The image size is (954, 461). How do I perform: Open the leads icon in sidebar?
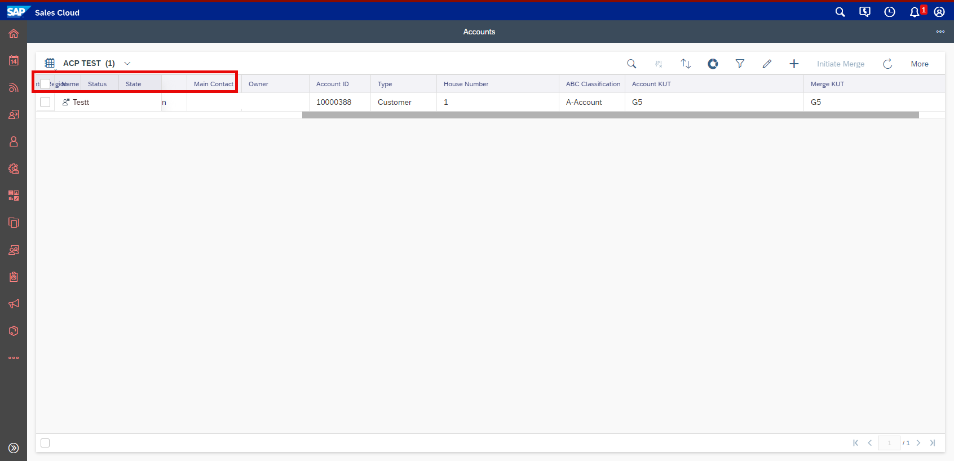(14, 114)
